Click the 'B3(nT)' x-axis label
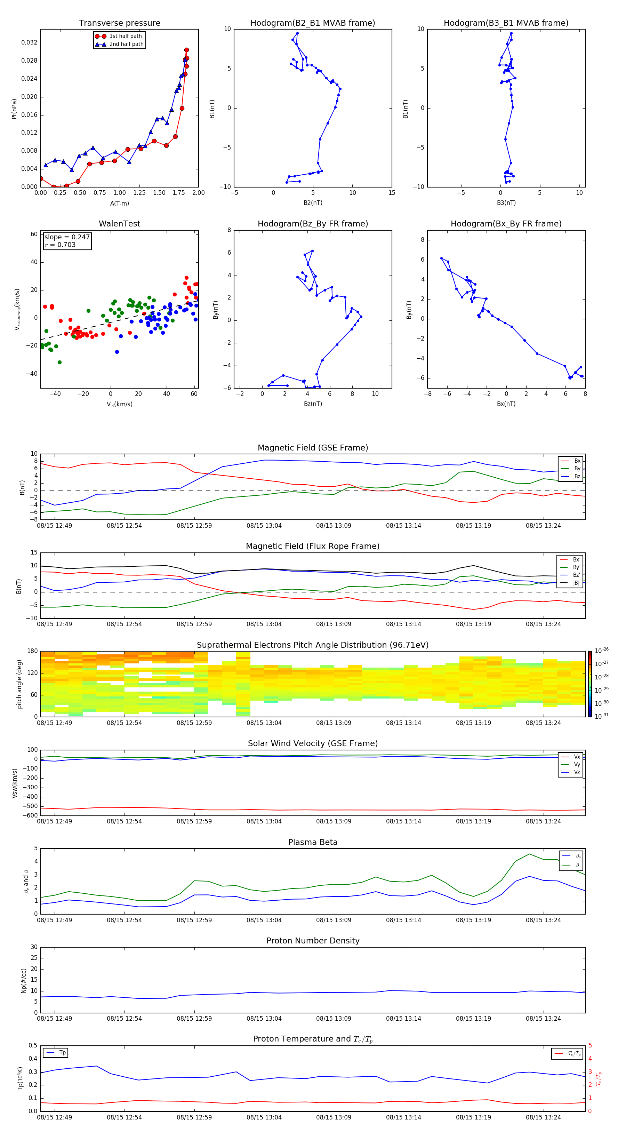The image size is (626, 1148). click(506, 203)
